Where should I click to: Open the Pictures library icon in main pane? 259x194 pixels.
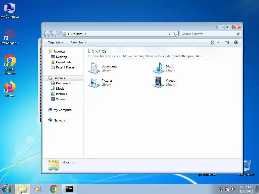tap(94, 83)
